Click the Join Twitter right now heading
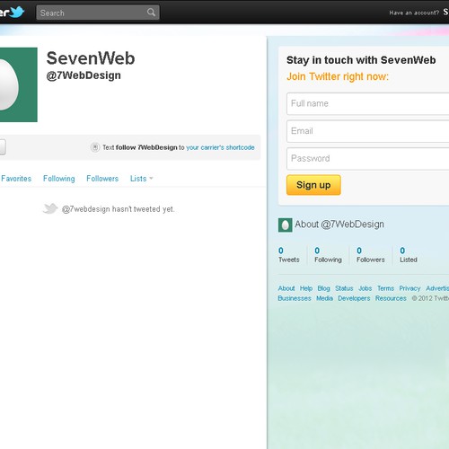 (338, 76)
